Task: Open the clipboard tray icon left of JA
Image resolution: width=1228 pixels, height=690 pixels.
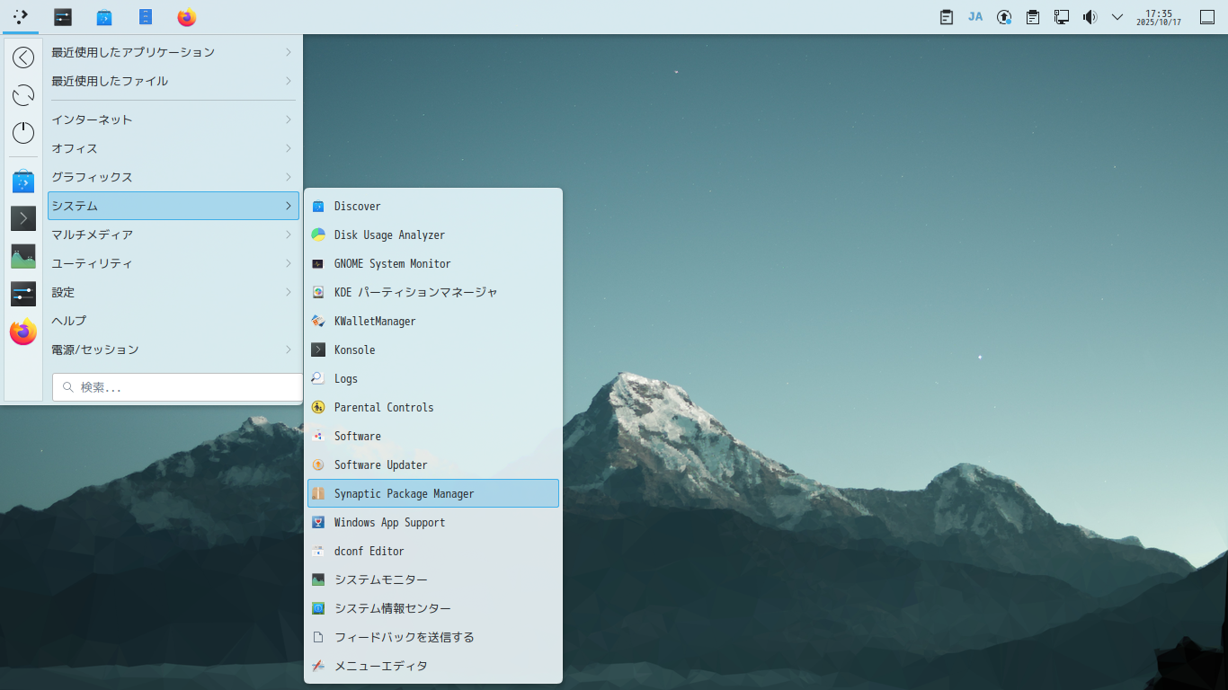Action: tap(947, 17)
